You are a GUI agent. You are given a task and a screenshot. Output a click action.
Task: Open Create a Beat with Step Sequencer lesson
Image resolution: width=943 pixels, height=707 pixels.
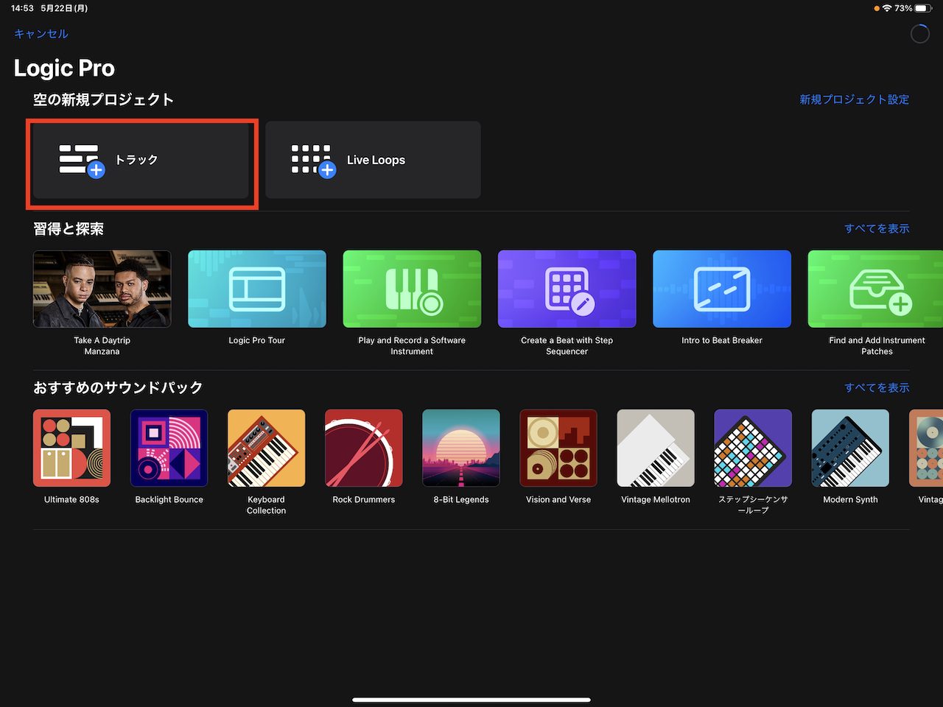tap(567, 289)
